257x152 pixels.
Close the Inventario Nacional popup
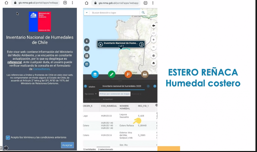tap(100, 44)
